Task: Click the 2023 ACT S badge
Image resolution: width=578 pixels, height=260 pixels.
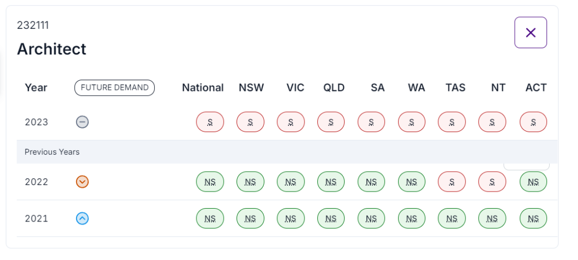Action: pyautogui.click(x=533, y=122)
